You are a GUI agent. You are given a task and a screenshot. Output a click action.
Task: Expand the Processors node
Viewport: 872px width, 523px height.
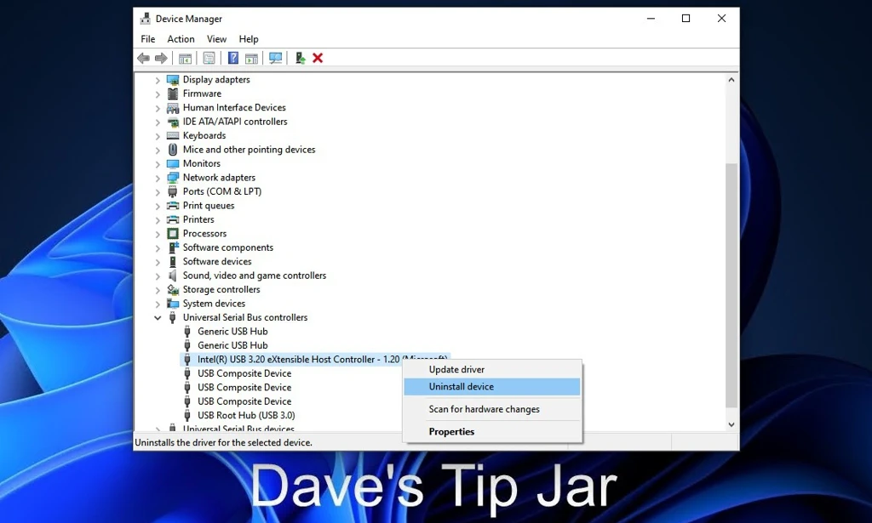pos(158,234)
